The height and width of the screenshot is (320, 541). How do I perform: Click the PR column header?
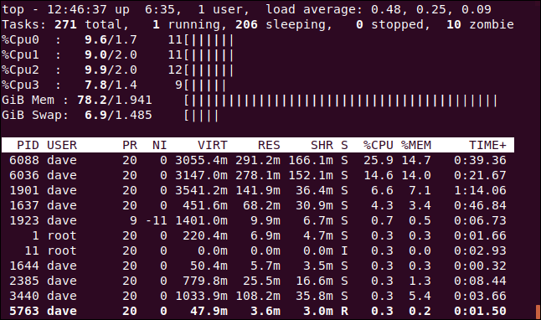130,145
